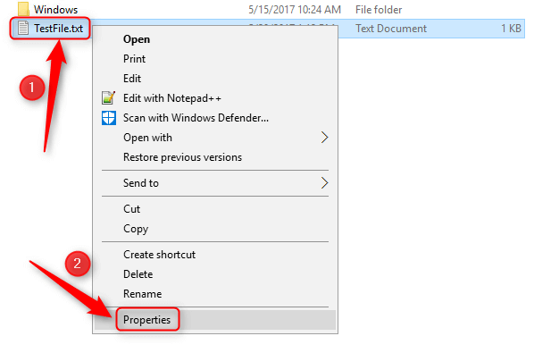Click the Text Document type cell
Image resolution: width=534 pixels, height=353 pixels.
pyautogui.click(x=391, y=29)
